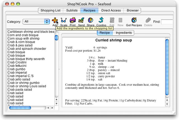The width and height of the screenshot is (179, 120).
Task: Select 'Crab jello salad' recipe
Action: tap(19, 79)
